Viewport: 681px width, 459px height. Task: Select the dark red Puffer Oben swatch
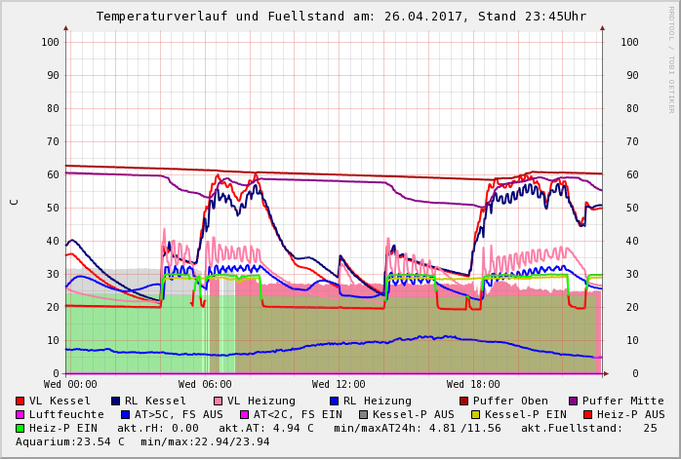[x=464, y=401]
